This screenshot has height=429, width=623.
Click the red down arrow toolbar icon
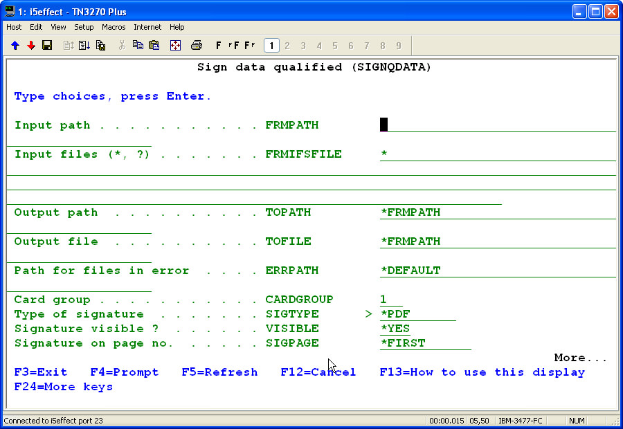(31, 46)
